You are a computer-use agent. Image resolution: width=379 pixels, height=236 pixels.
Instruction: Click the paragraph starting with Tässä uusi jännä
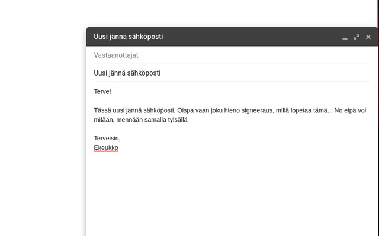click(230, 115)
